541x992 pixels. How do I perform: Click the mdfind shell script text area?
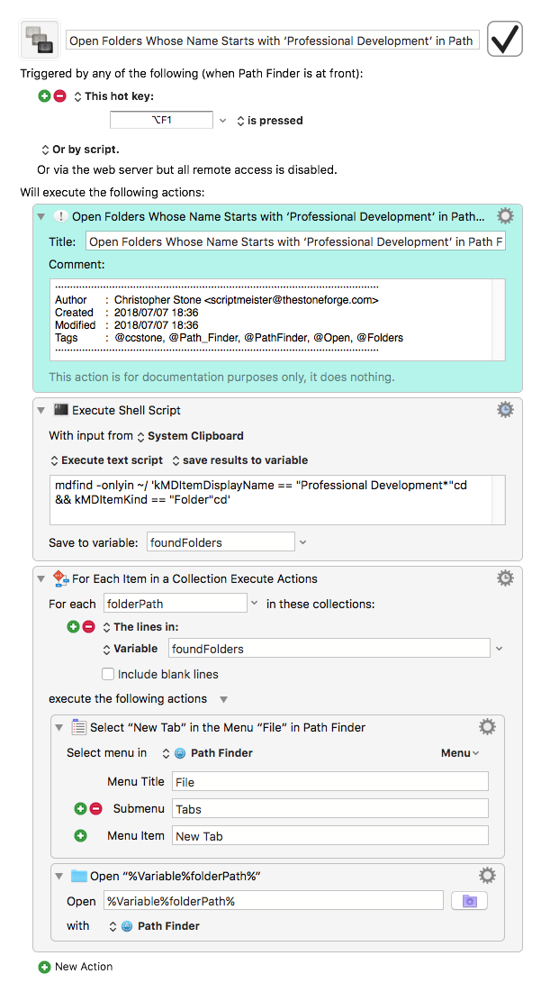[x=277, y=500]
